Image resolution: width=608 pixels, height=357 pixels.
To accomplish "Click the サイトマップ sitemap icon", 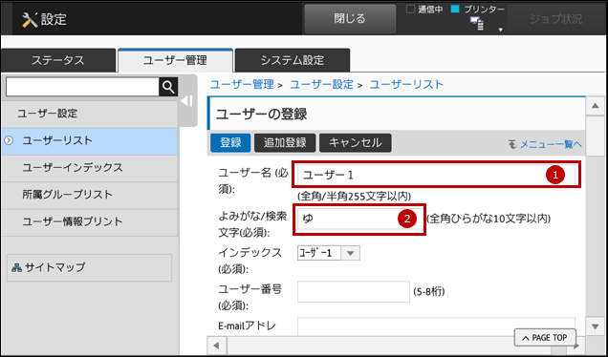I will click(x=16, y=267).
